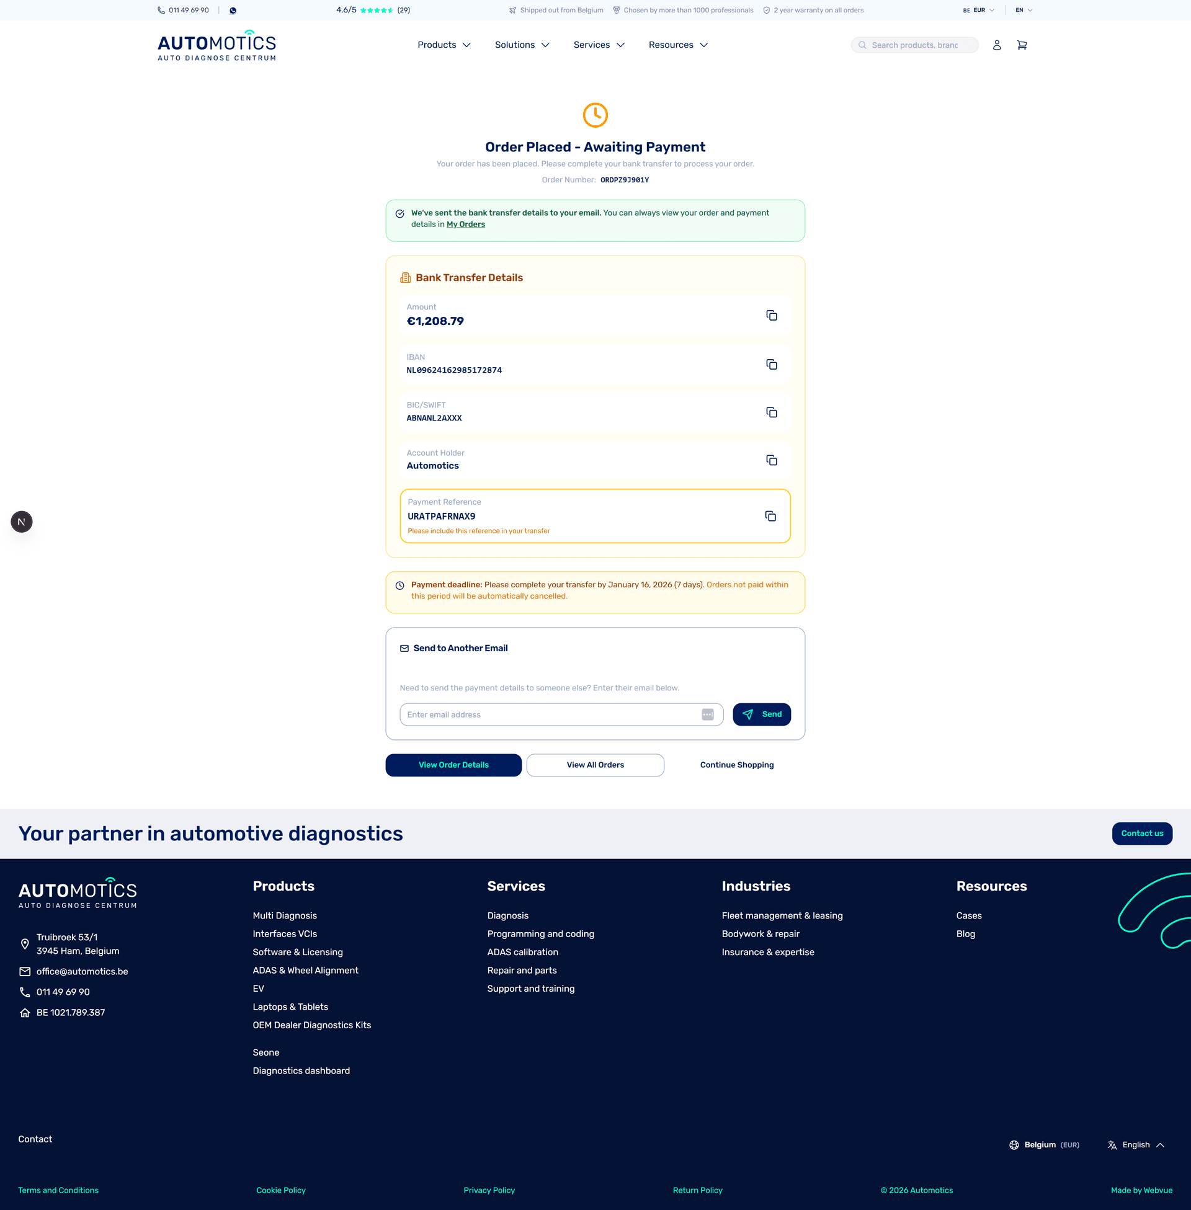Open the user account icon
This screenshot has height=1210, width=1191.
996,45
